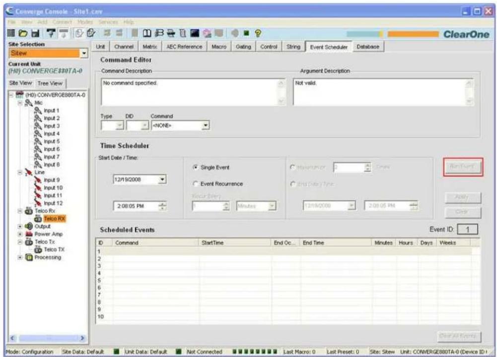Open the DID dropdown in Command Editor
Screen dimensions: 497x357
click(144, 125)
